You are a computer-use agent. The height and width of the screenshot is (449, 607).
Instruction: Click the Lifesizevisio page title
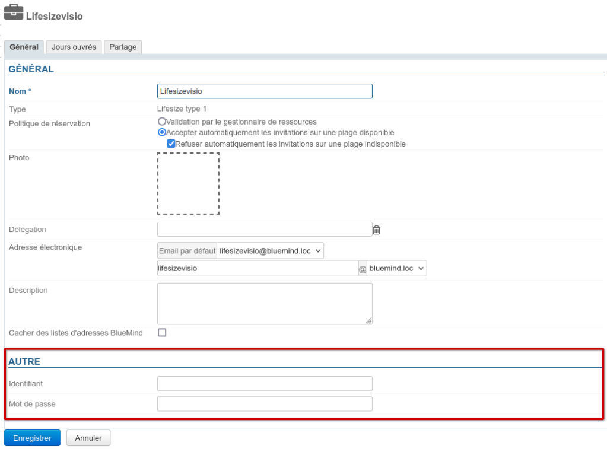[54, 16]
